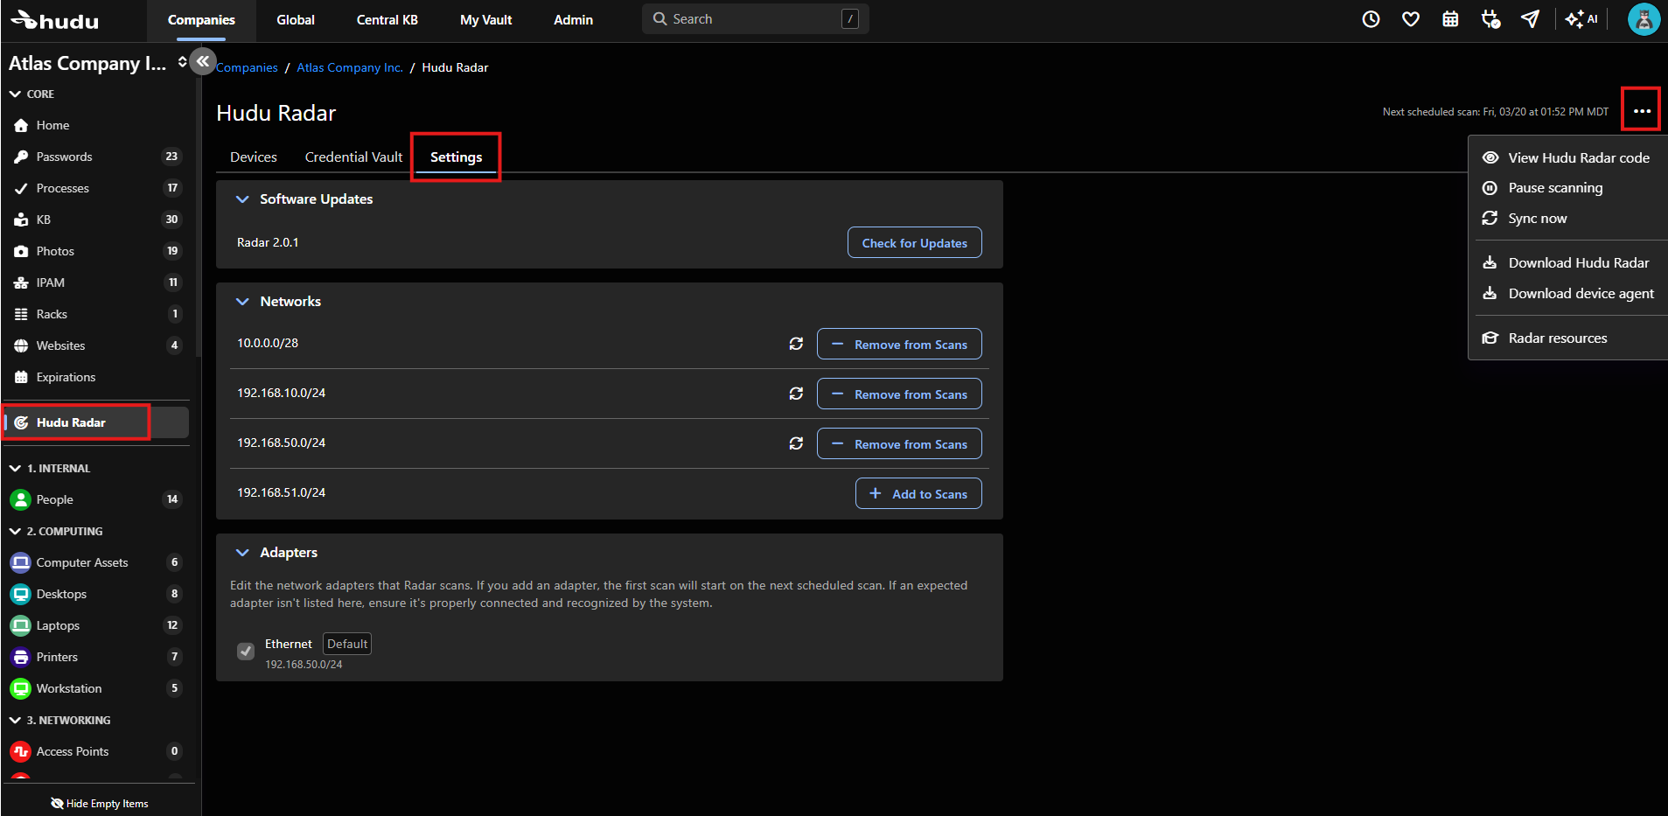Collapse the Networks panel
Image resolution: width=1668 pixels, height=816 pixels.
tap(242, 302)
